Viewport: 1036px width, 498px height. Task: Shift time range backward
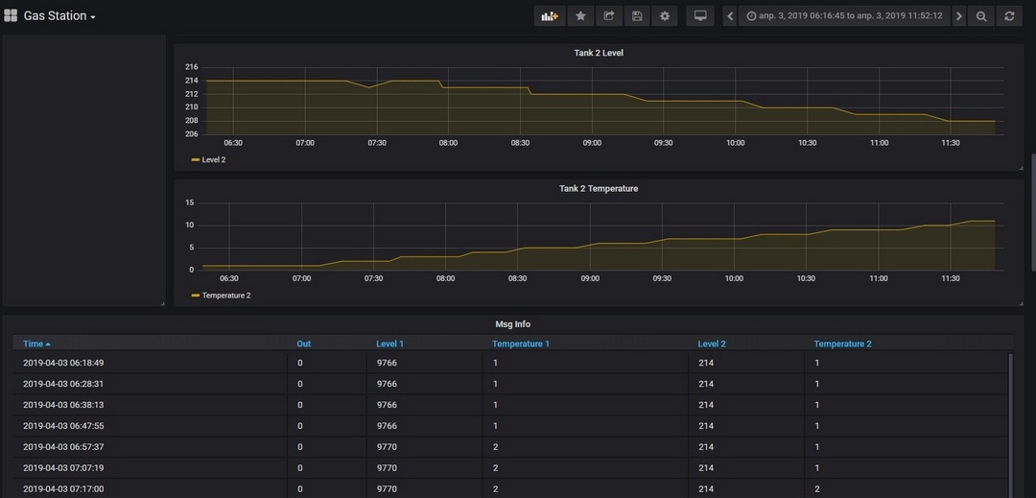729,16
